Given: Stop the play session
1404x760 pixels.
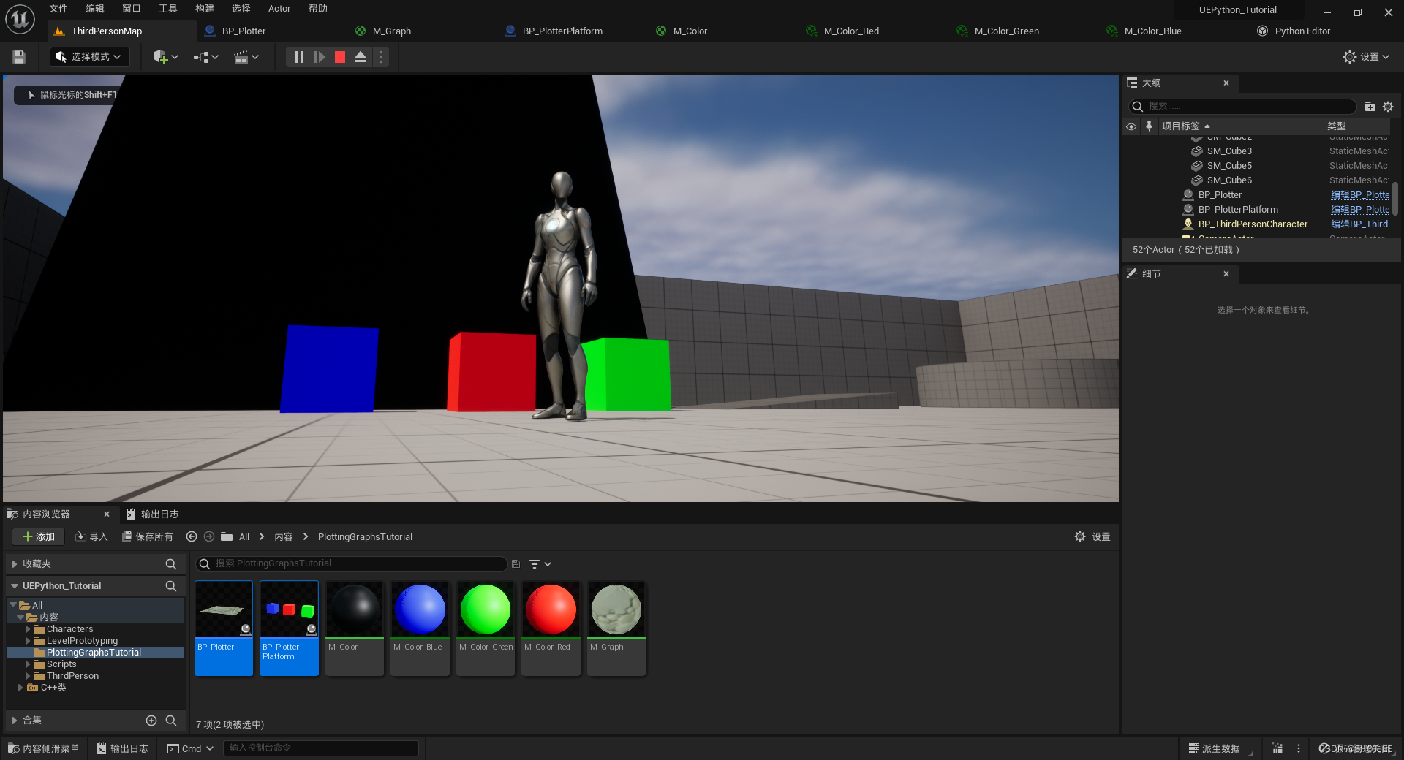Looking at the screenshot, I should click(x=340, y=57).
